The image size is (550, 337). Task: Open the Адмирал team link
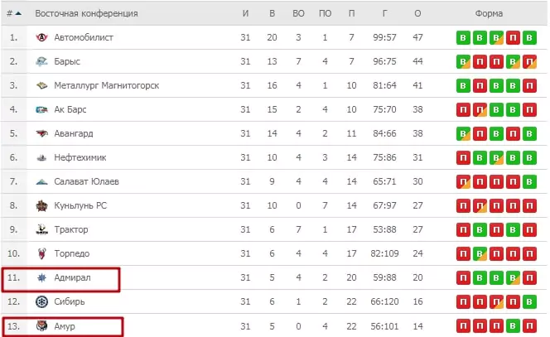click(x=72, y=277)
